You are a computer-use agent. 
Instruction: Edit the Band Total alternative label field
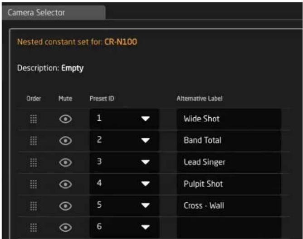[x=229, y=140]
